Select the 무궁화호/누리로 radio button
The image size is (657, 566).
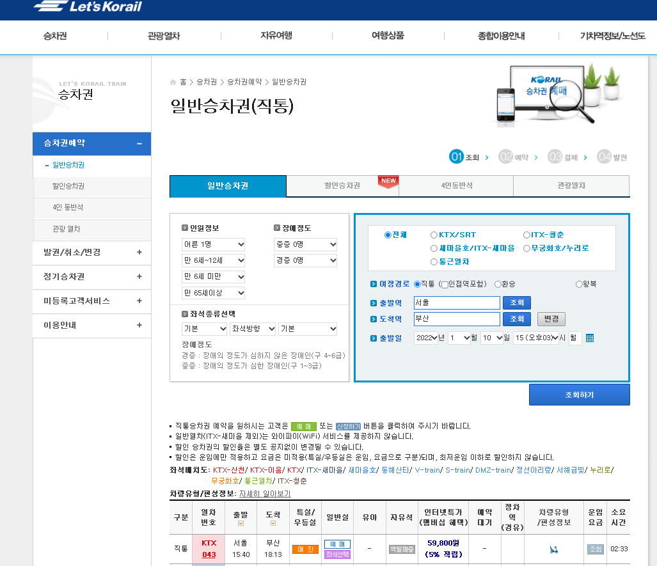click(526, 248)
